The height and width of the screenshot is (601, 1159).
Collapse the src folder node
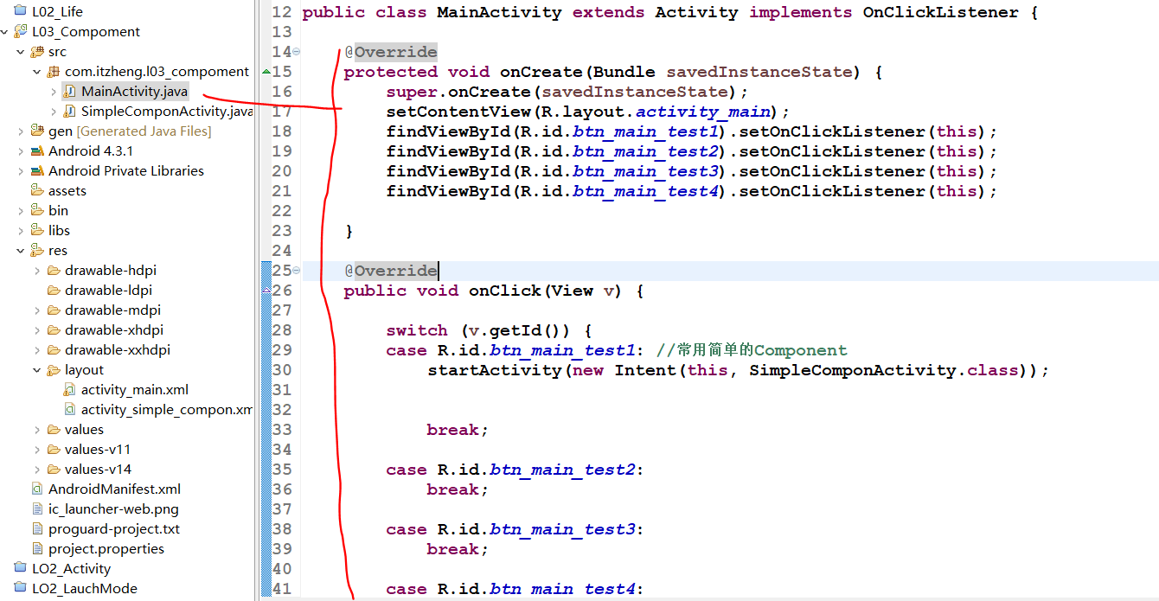point(20,51)
